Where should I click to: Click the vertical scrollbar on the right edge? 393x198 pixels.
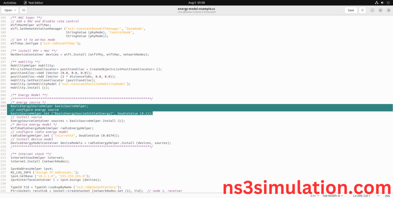click(392, 105)
